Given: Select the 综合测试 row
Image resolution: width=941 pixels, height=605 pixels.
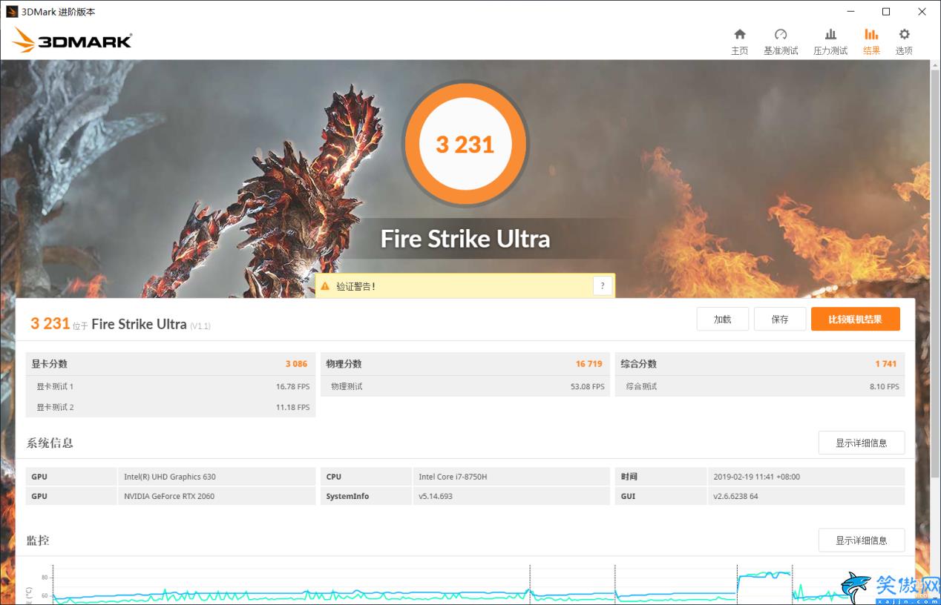Looking at the screenshot, I should 760,386.
